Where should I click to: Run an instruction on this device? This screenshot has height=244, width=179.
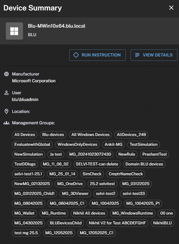coord(97,55)
